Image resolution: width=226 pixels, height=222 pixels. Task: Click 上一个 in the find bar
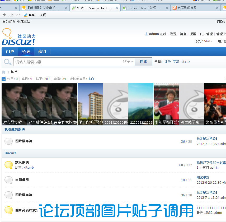(x=15, y=15)
